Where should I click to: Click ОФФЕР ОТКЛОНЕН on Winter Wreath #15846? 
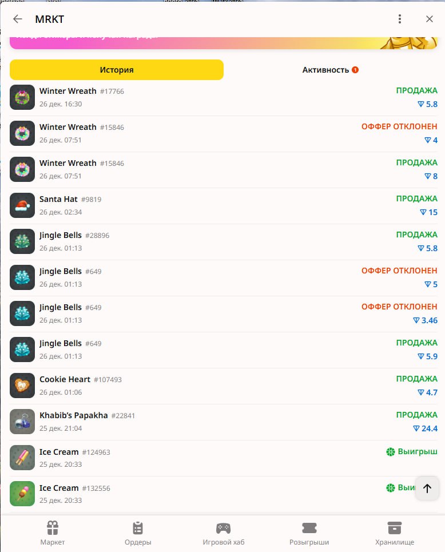(399, 126)
